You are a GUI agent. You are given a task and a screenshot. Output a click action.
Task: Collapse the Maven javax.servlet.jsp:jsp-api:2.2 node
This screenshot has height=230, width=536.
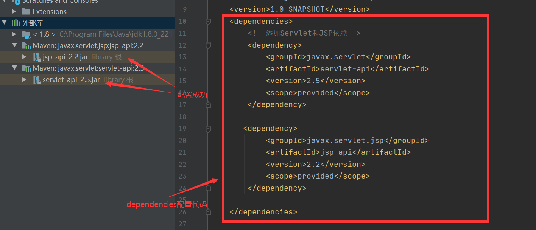pyautogui.click(x=14, y=45)
